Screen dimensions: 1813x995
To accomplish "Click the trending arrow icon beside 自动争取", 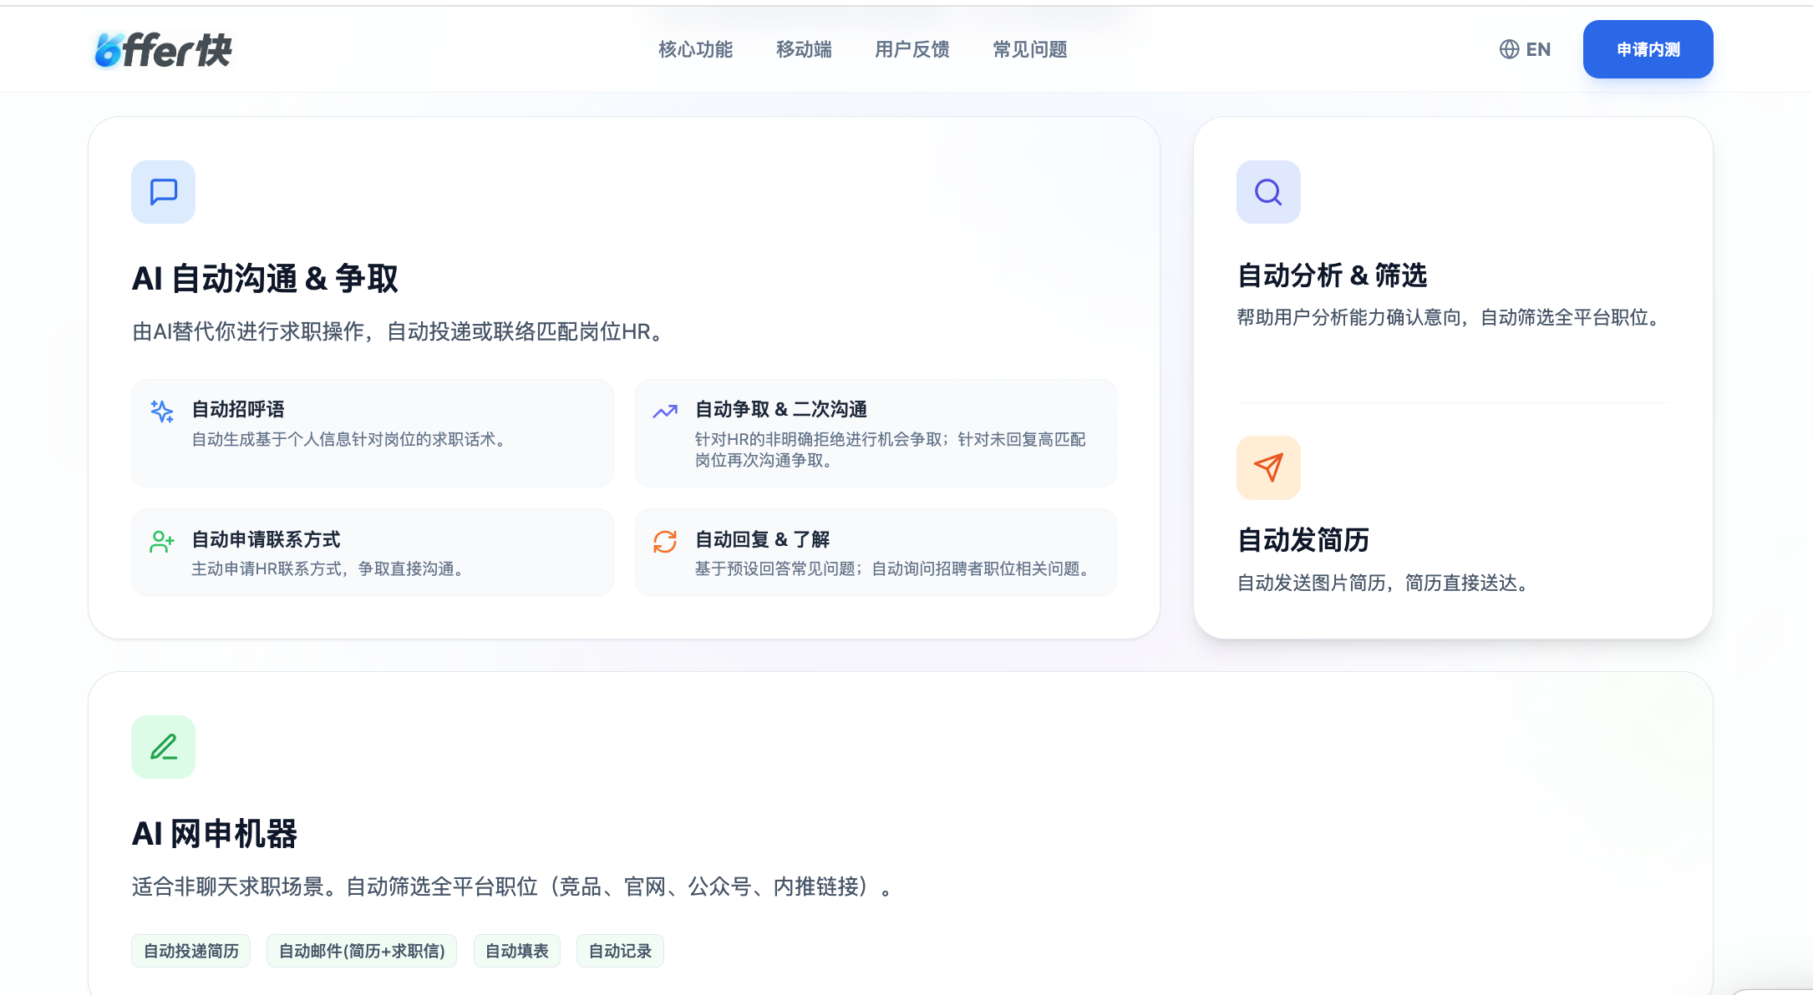I will click(665, 411).
